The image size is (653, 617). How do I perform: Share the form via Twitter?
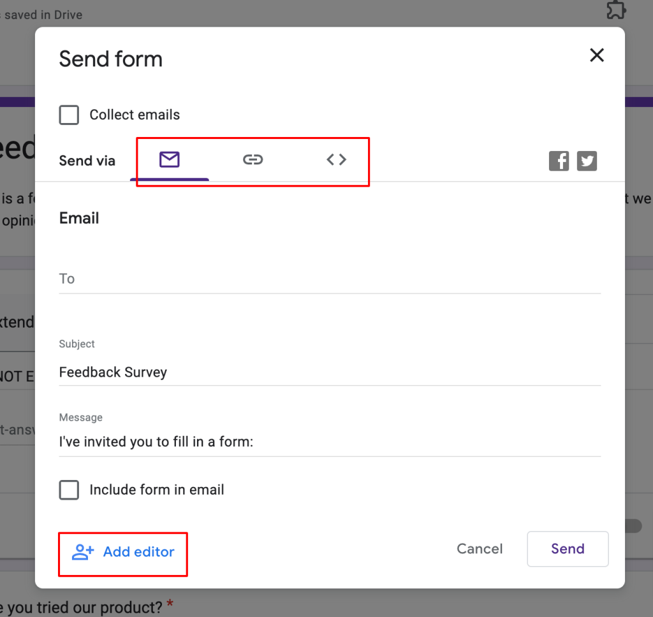587,161
